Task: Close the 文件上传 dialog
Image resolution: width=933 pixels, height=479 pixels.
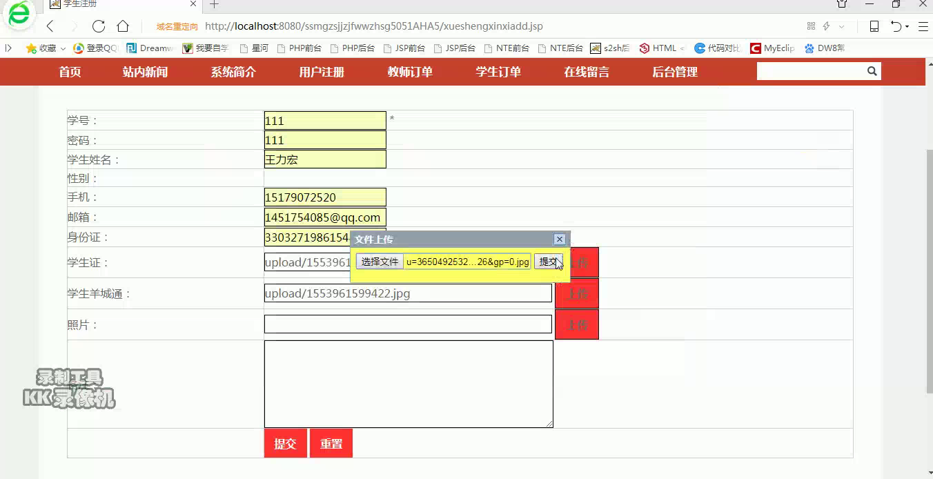Action: coord(560,239)
